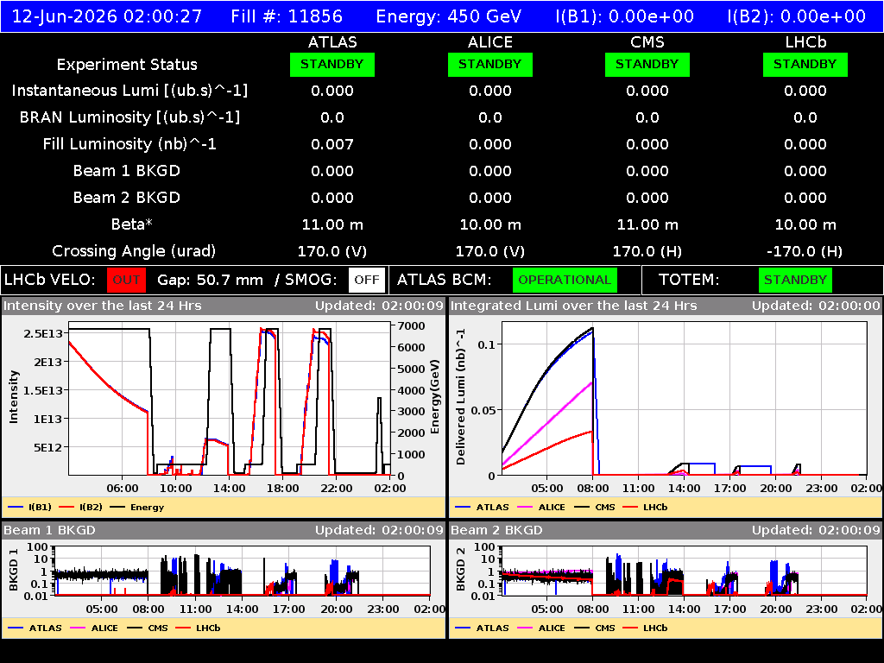The height and width of the screenshot is (663, 884).
Task: Click CMS legend entry in Integrated Lumi chart
Action: (595, 507)
